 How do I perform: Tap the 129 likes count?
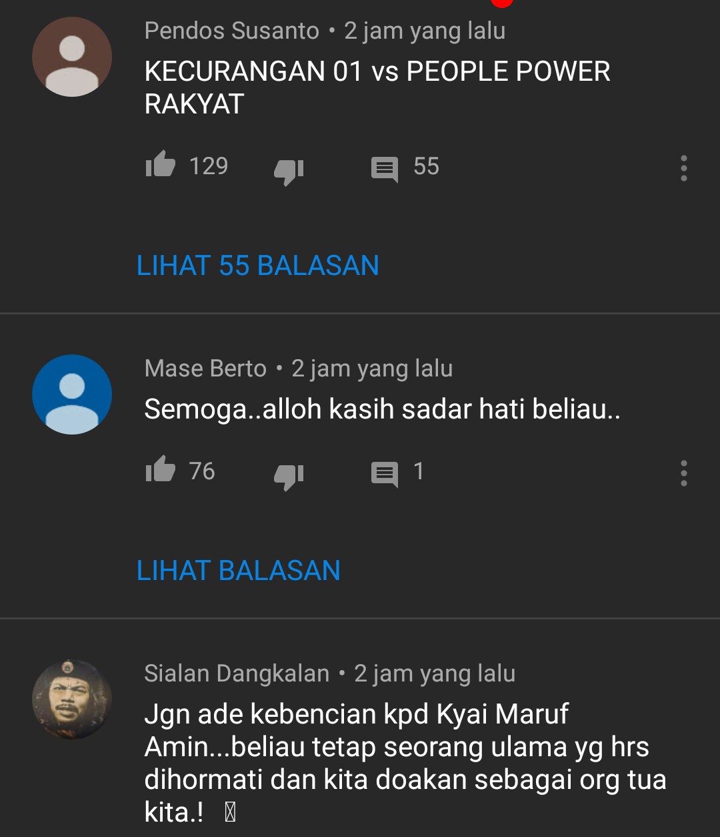pos(209,166)
